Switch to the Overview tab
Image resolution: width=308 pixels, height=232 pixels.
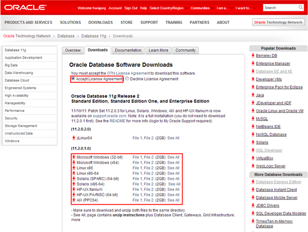[x=73, y=51]
